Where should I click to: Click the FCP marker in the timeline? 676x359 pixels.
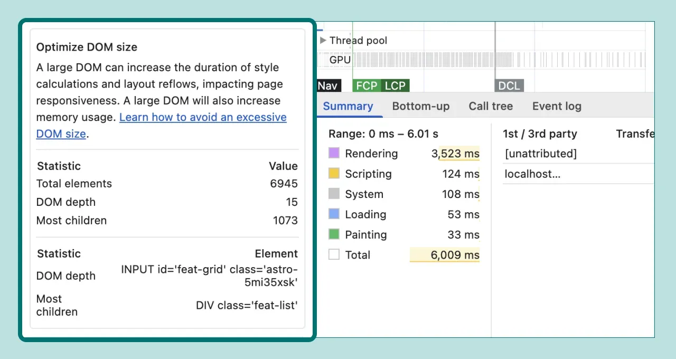pos(367,86)
